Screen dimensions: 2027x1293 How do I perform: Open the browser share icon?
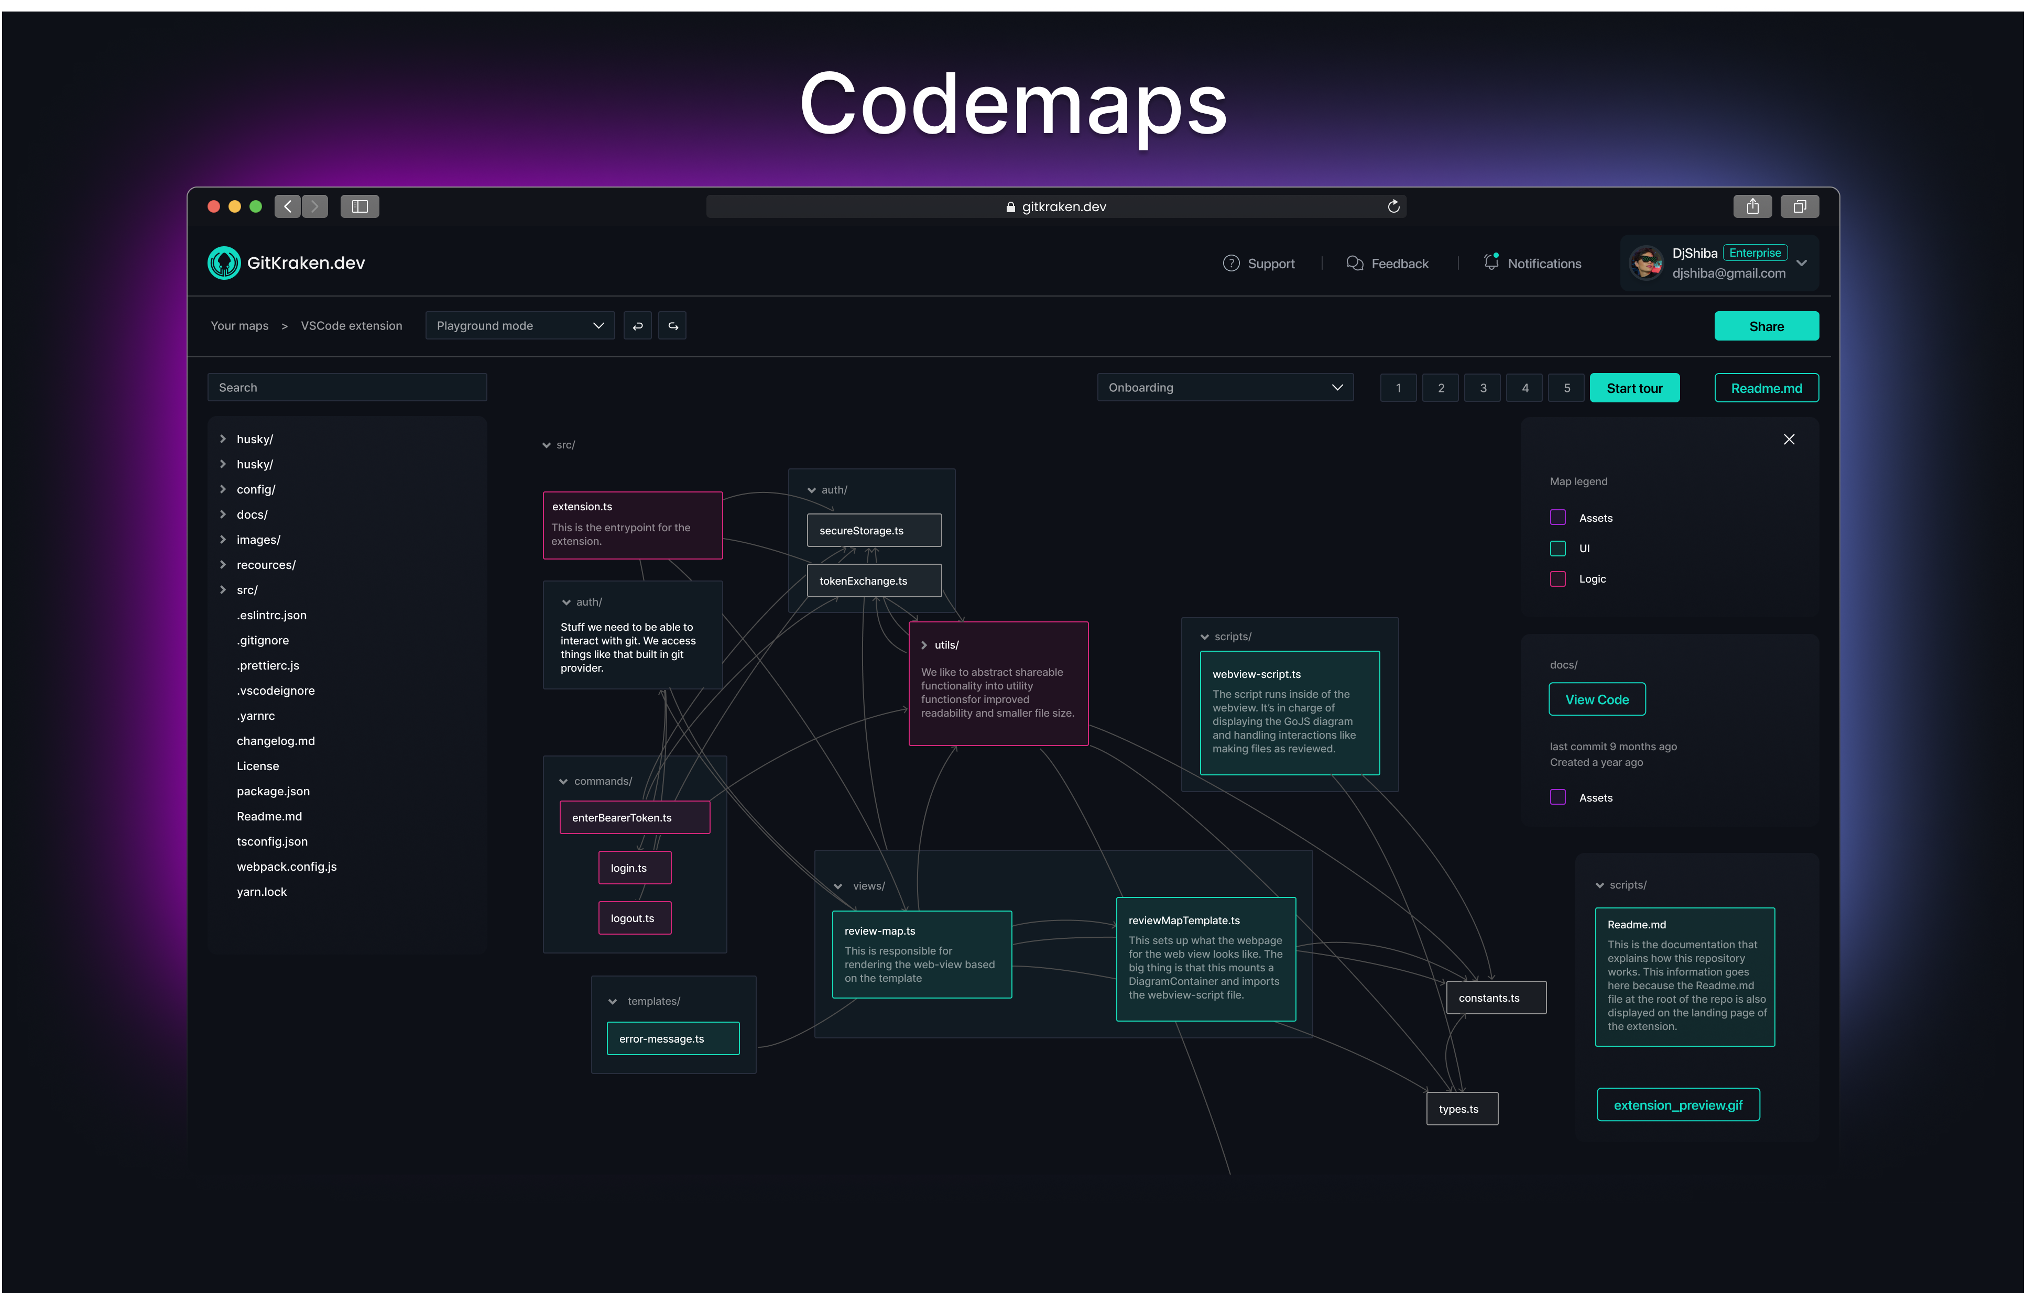click(1752, 206)
